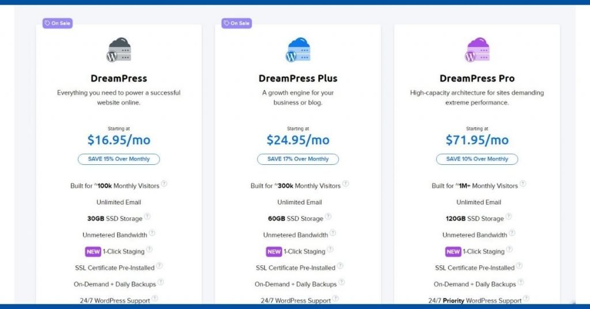Click '60GB SSD Storage' text
Image resolution: width=590 pixels, height=309 pixels.
point(296,218)
